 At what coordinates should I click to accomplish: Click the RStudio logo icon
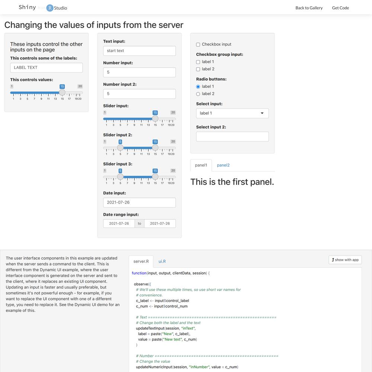coord(50,8)
